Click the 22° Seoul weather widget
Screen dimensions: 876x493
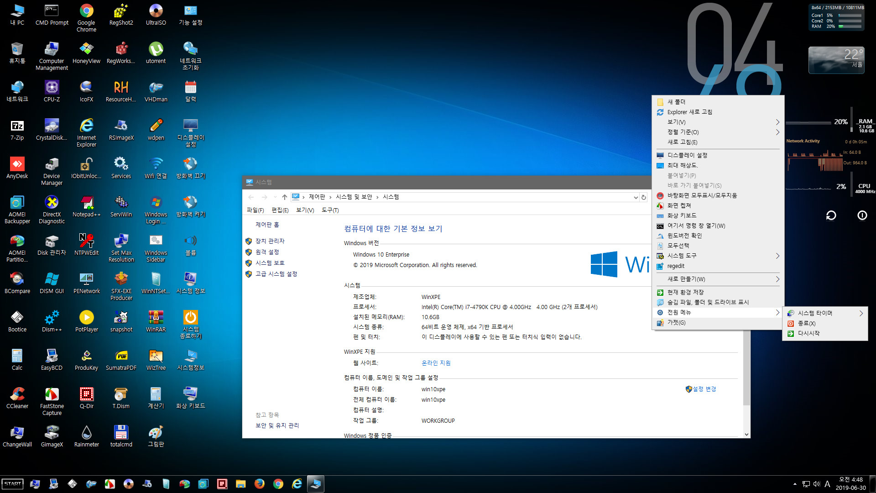836,60
